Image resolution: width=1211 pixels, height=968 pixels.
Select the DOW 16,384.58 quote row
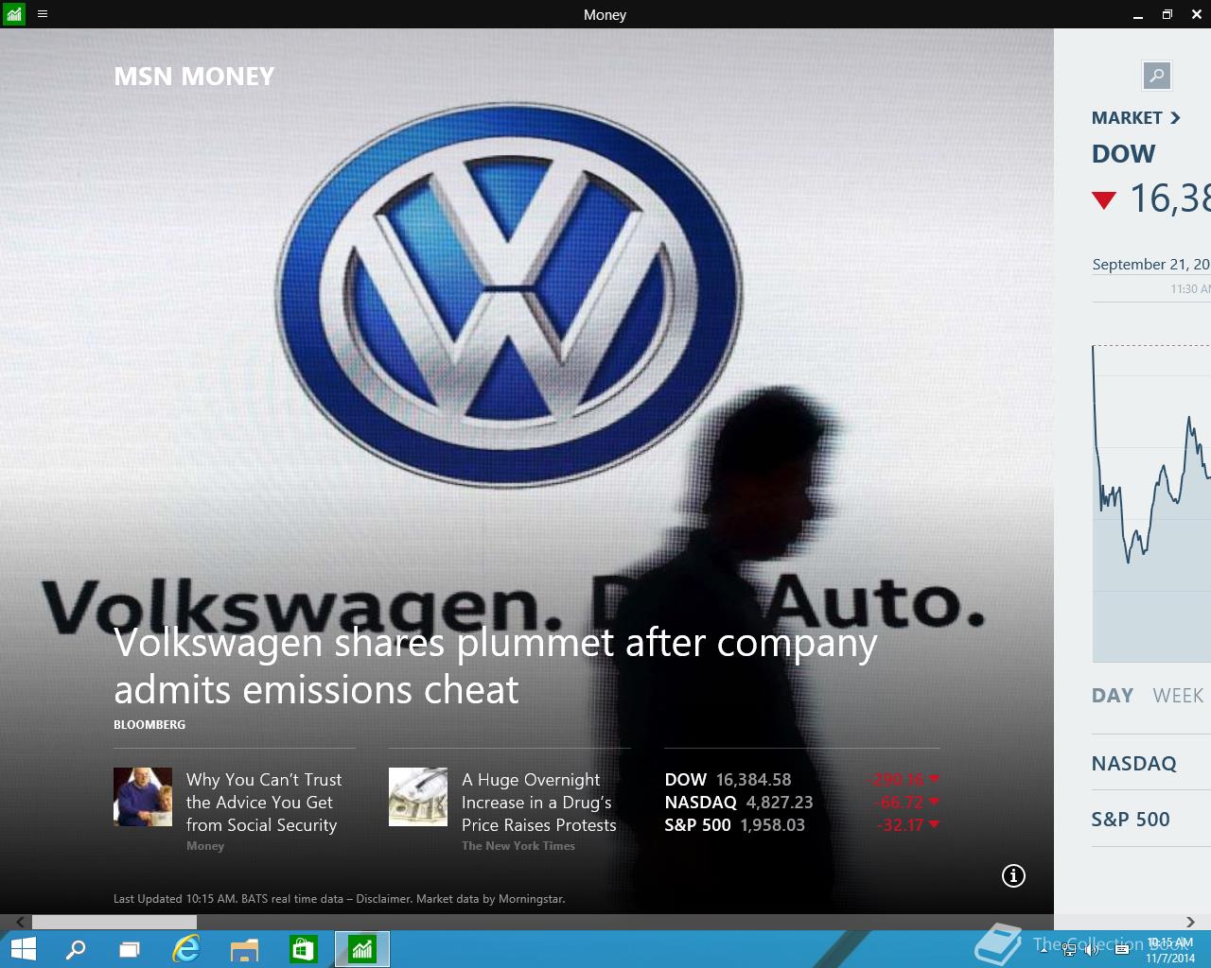pyautogui.click(x=802, y=780)
